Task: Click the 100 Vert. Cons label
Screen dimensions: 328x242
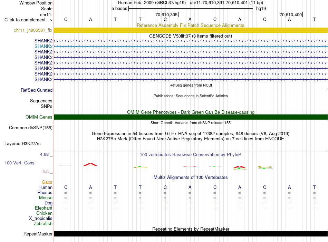Action: coord(19,163)
